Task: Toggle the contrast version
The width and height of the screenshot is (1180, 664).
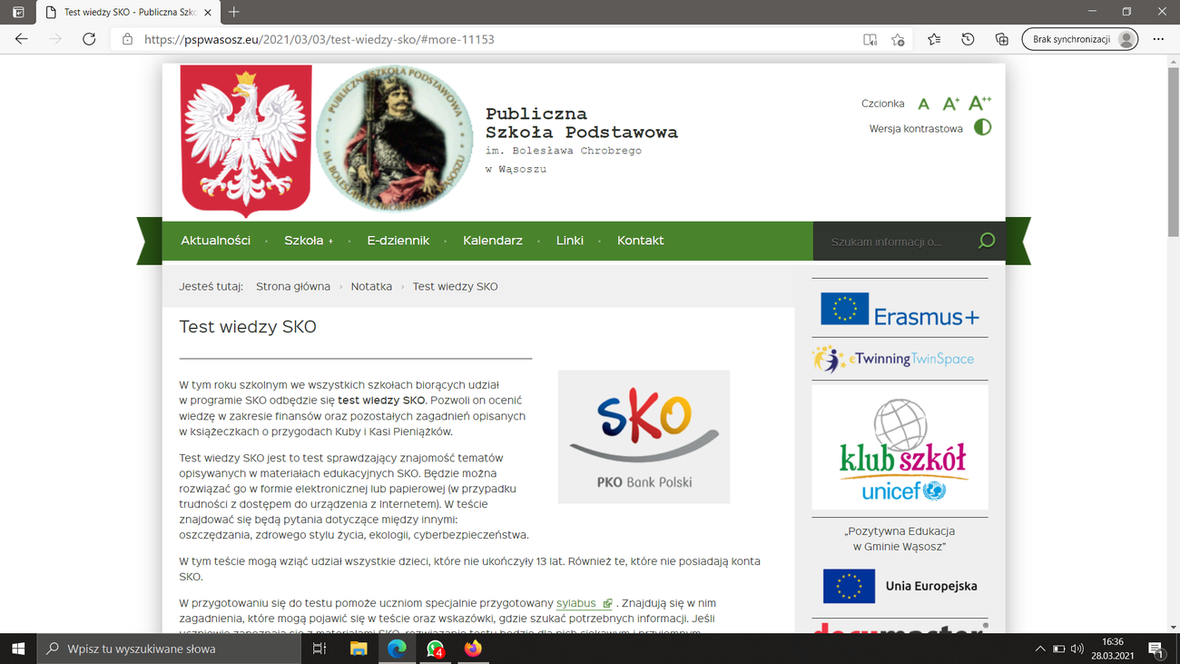Action: [x=982, y=128]
